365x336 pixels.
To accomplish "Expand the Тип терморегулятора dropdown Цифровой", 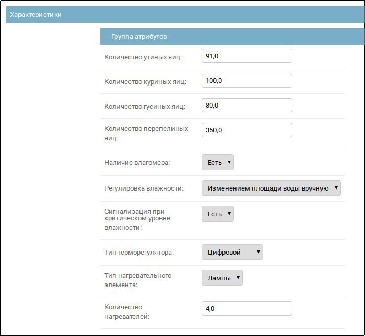I will 232,252.
